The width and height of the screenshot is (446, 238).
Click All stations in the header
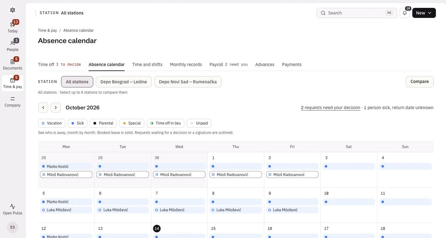pyautogui.click(x=72, y=13)
